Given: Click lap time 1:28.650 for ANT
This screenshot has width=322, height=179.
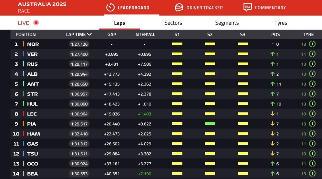Looking at the screenshot, I should [x=79, y=84].
